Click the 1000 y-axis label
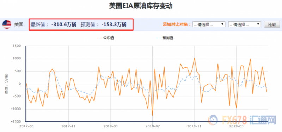This screenshot has height=132, width=282. tap(17, 59)
